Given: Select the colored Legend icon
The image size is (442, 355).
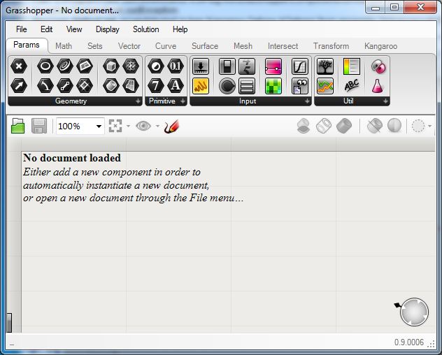Looking at the screenshot, I should (x=352, y=66).
